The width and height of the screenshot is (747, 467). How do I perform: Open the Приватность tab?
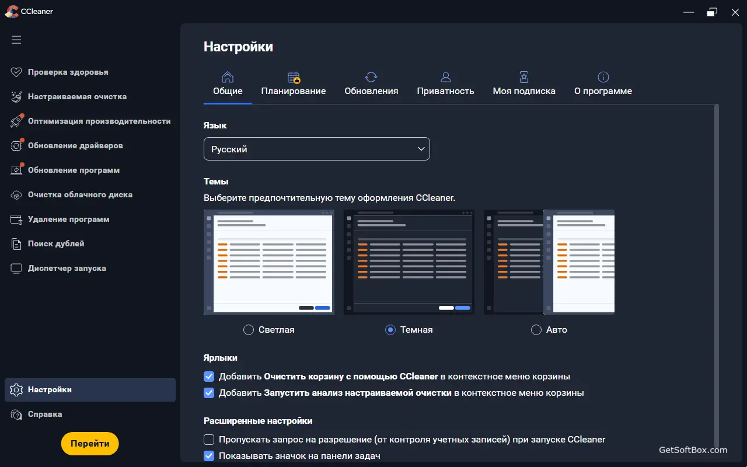point(445,84)
